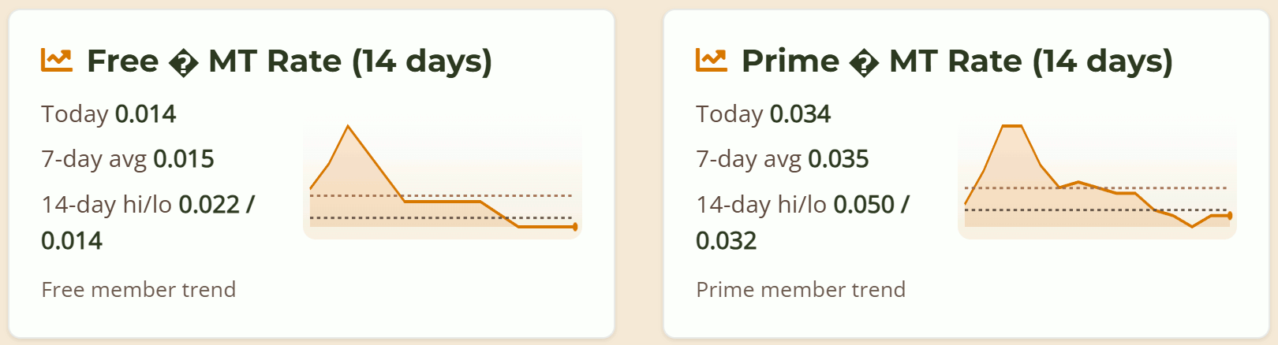Viewport: 1278px width, 345px height.
Task: Select the Prime MT Rate card heading
Action: pyautogui.click(x=956, y=61)
